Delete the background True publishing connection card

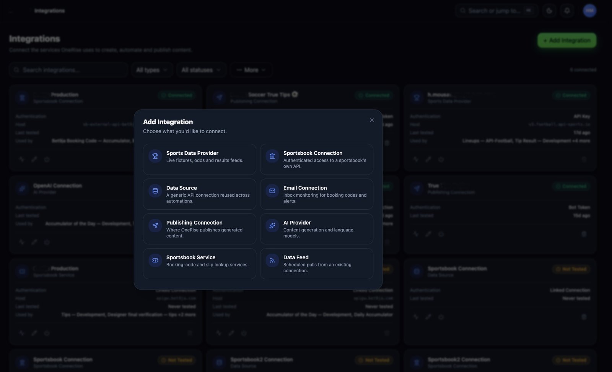click(584, 234)
